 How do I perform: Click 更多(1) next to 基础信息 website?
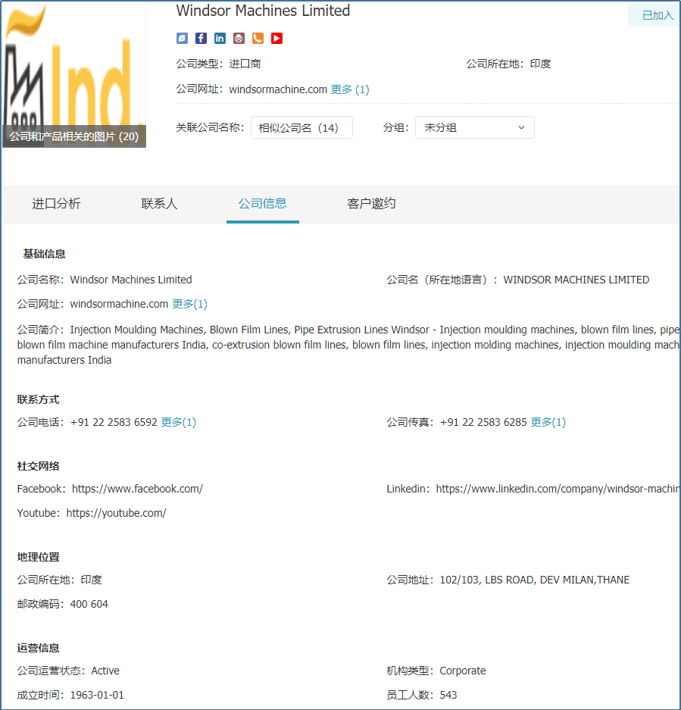click(189, 304)
